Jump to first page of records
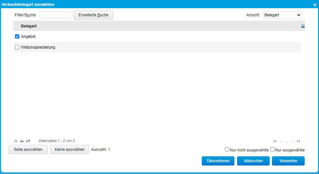 [275, 141]
